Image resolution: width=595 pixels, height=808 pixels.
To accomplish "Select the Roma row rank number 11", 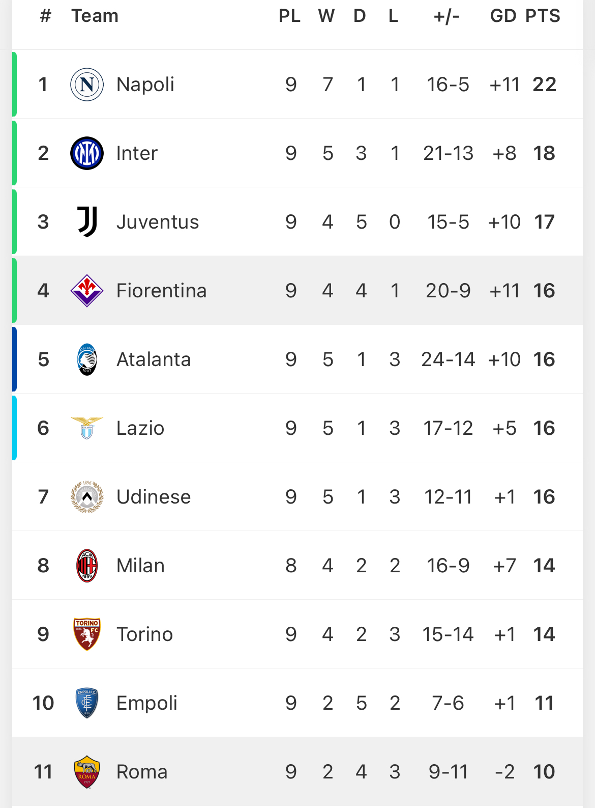I will [x=43, y=772].
